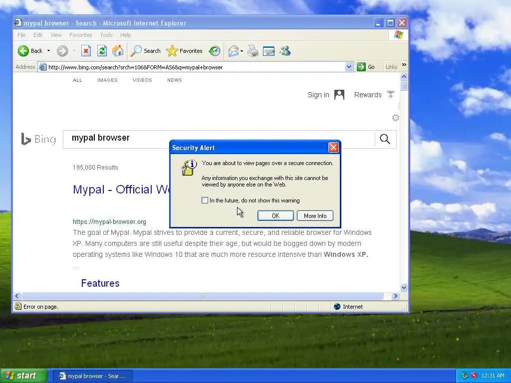Image resolution: width=511 pixels, height=383 pixels.
Task: Click the taskbar clock 12:31 AM
Action: point(493,376)
